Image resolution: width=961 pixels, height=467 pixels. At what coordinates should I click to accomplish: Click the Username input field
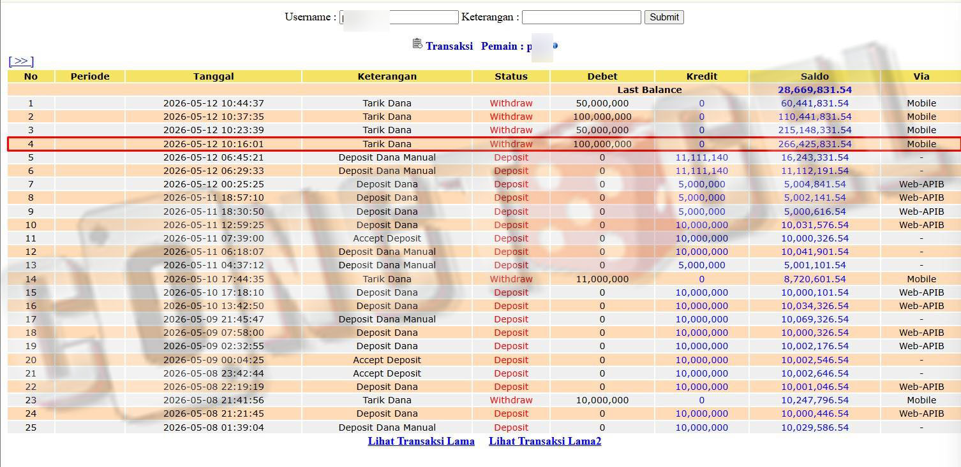[x=399, y=17]
